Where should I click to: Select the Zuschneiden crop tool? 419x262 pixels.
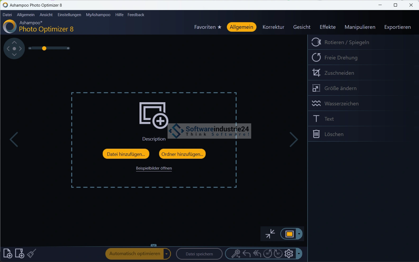coord(339,73)
